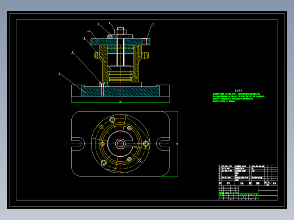The image size is (294, 220).
Task: Select the side screw on left of sleeve
Action: point(97,55)
